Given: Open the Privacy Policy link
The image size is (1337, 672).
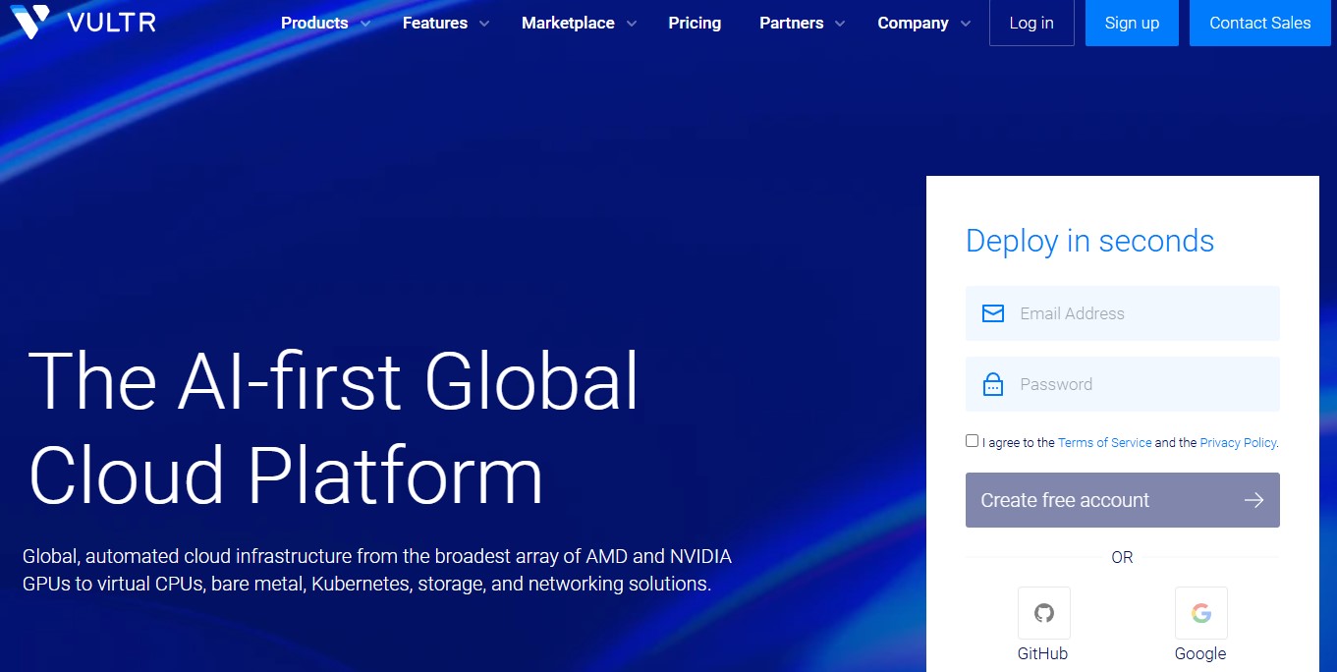Looking at the screenshot, I should point(1237,442).
